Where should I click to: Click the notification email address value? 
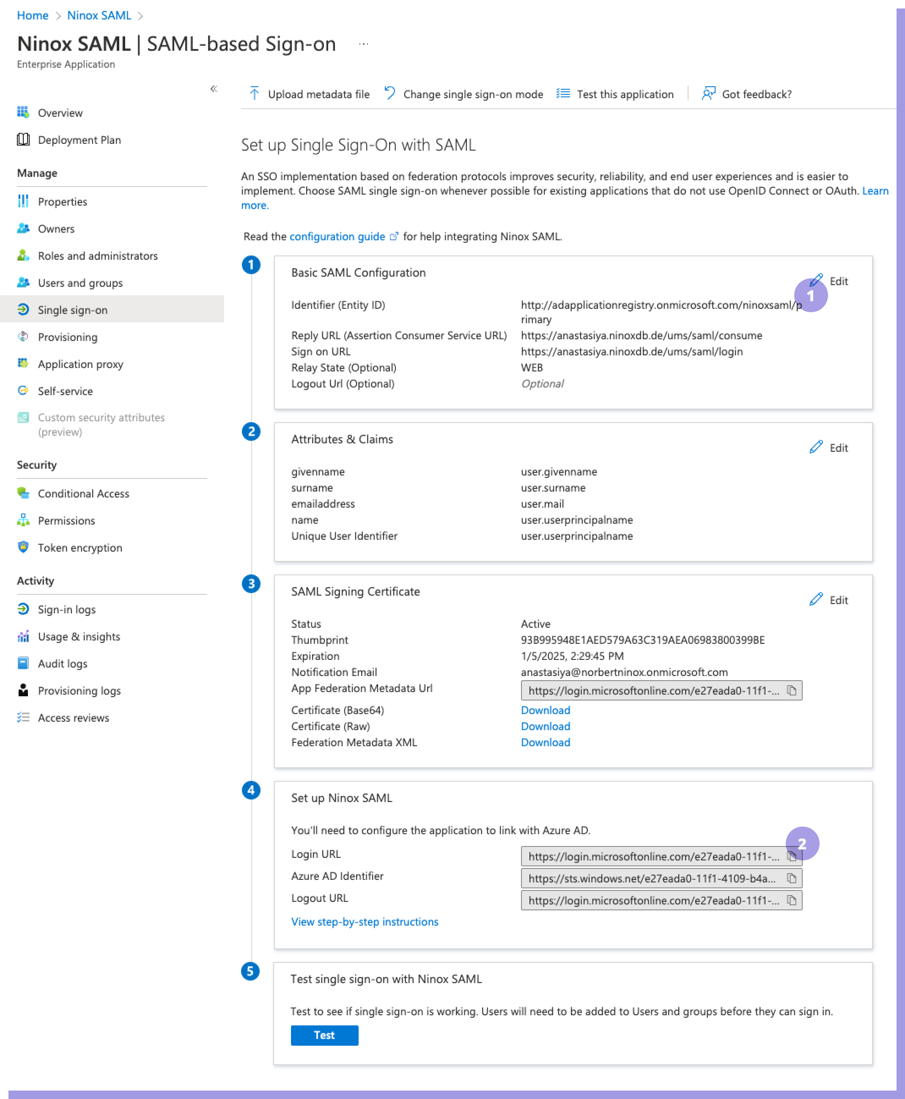624,672
